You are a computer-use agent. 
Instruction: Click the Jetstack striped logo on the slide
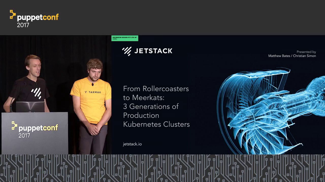tap(126, 51)
